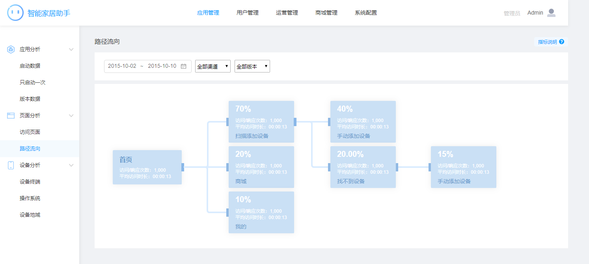Viewport: 589px width, 264px height.
Task: Go to 系统配置 in top navigation
Action: point(366,13)
